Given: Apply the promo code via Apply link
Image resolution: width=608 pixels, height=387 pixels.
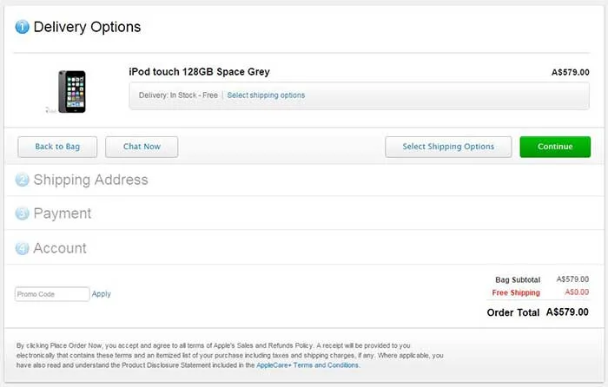Looking at the screenshot, I should [102, 294].
